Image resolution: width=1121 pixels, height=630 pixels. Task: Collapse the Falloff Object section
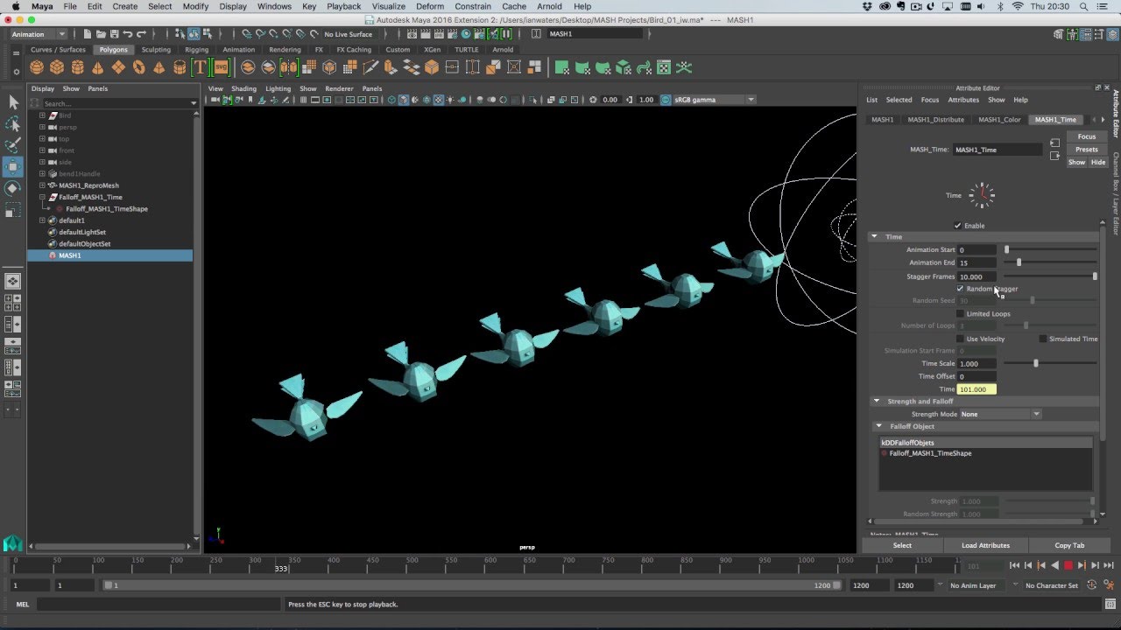[x=880, y=426]
